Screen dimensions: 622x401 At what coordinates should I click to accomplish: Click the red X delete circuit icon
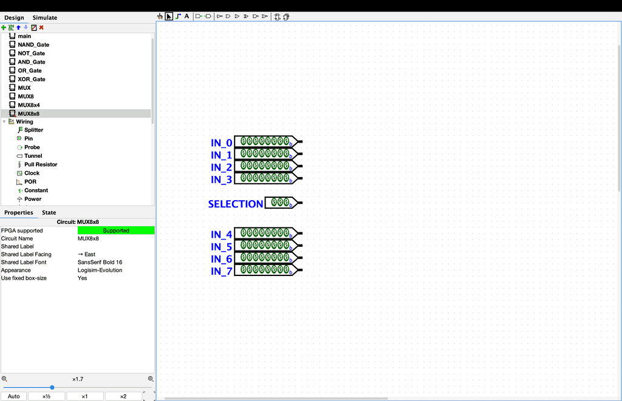click(41, 27)
